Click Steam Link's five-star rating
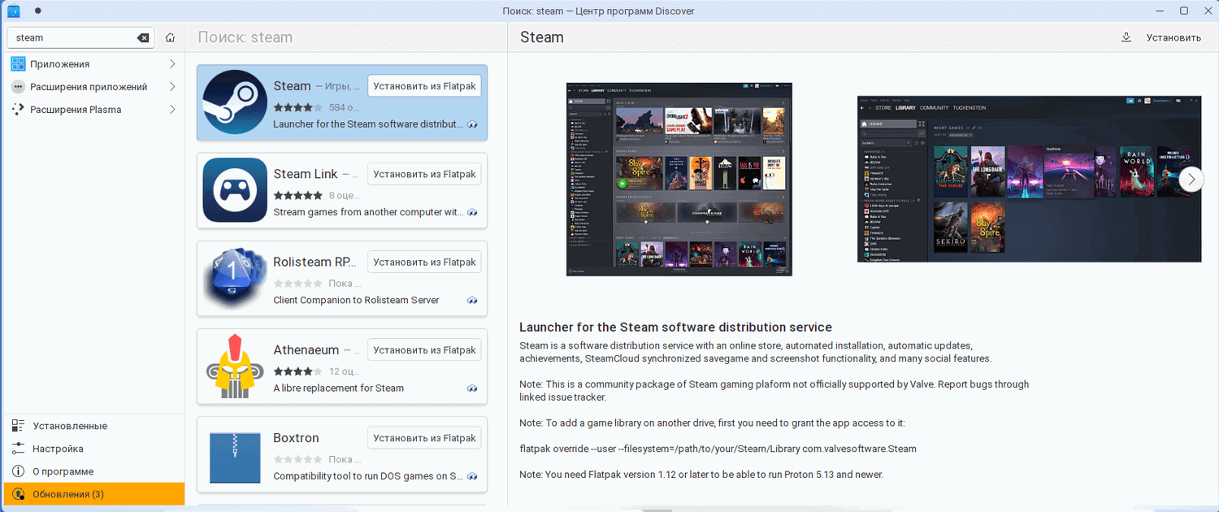This screenshot has width=1219, height=512. pyautogui.click(x=297, y=195)
